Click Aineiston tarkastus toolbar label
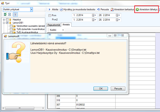This screenshot has height=112, width=160. click(124, 9)
